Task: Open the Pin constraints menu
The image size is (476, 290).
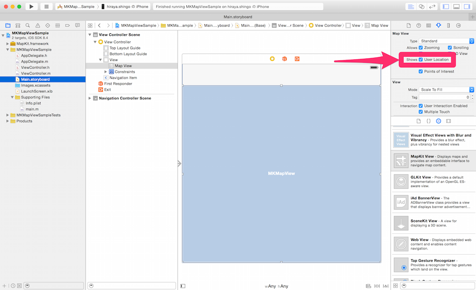Action: pos(377,286)
